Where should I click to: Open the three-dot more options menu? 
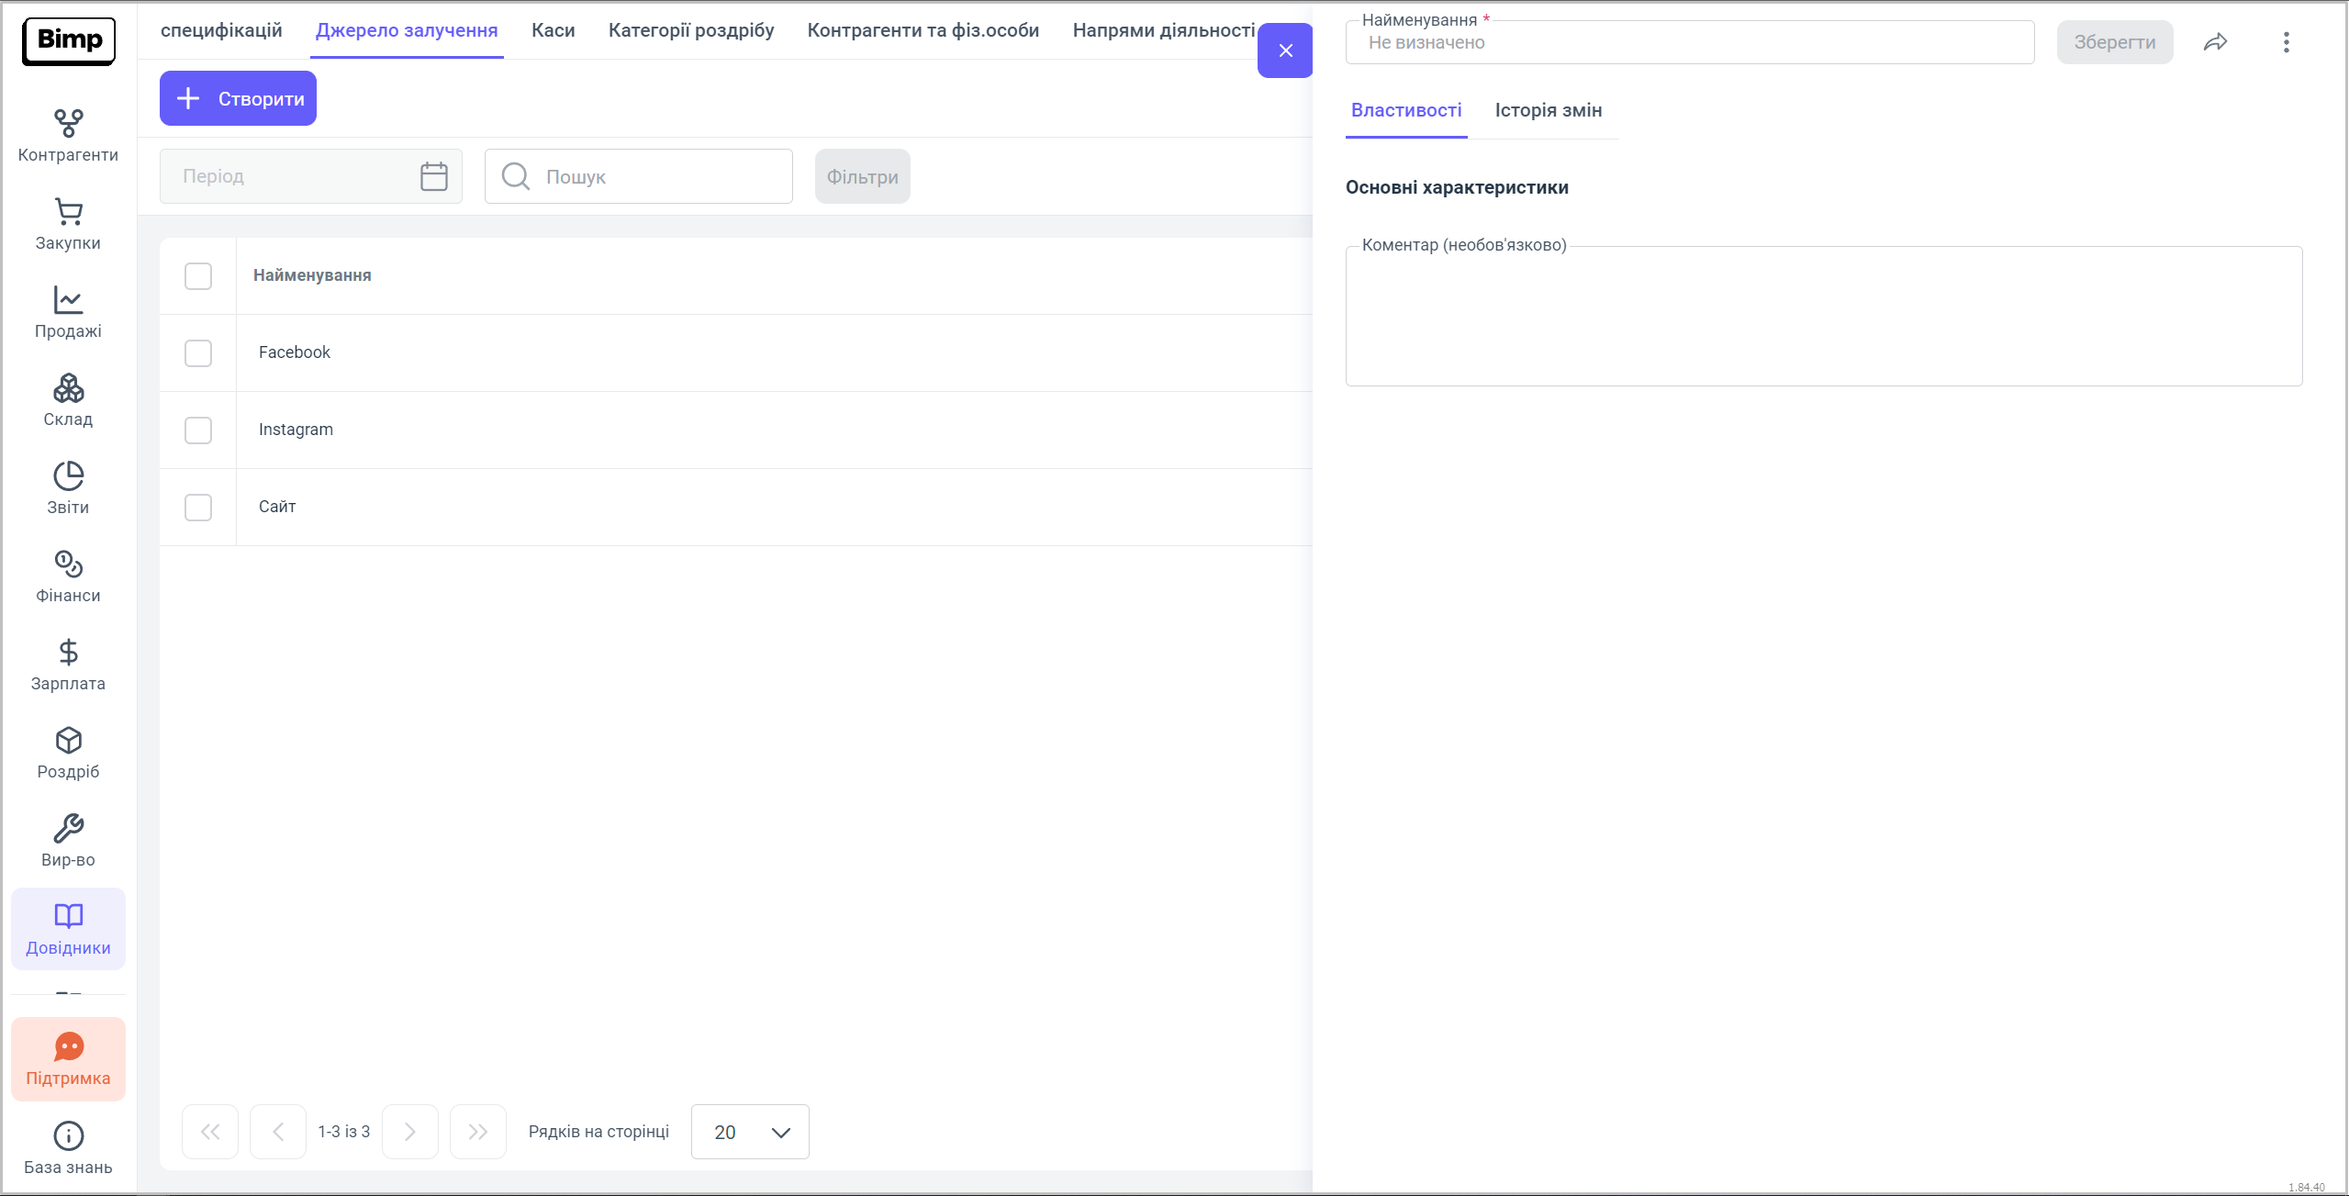[x=2286, y=42]
